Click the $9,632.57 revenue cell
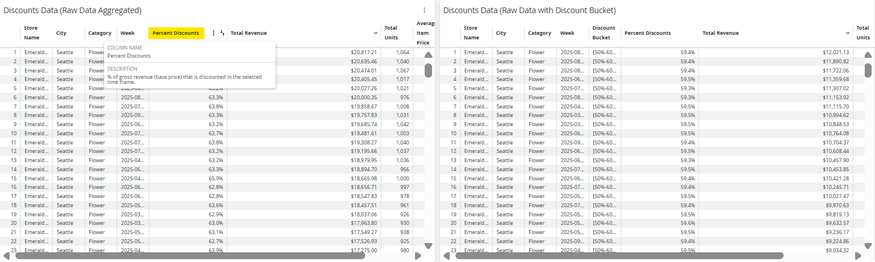Image resolution: width=875 pixels, height=262 pixels. coord(837,223)
